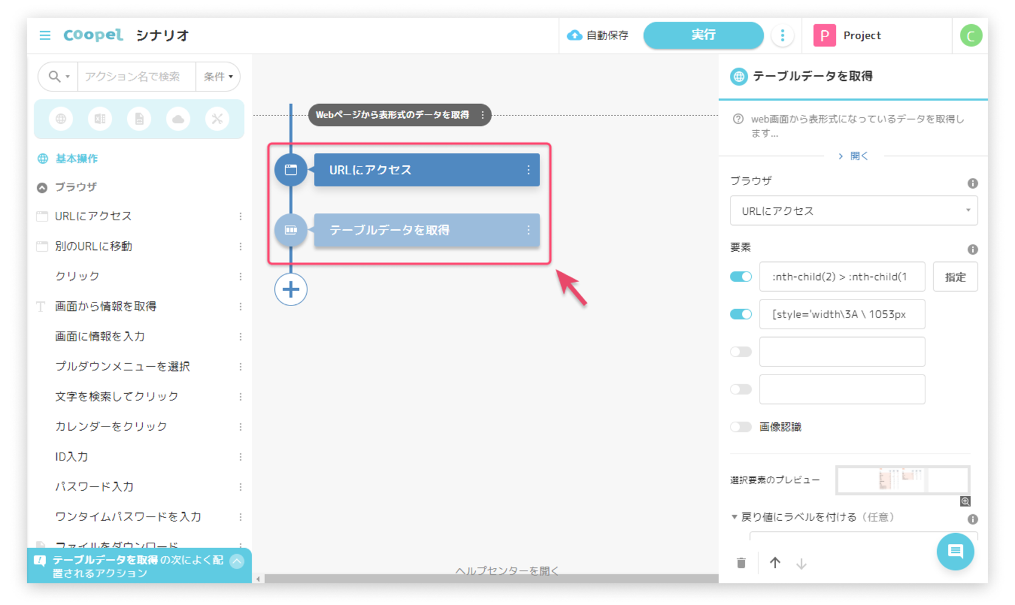
Task: Open the search type dropdown
Action: (59, 77)
